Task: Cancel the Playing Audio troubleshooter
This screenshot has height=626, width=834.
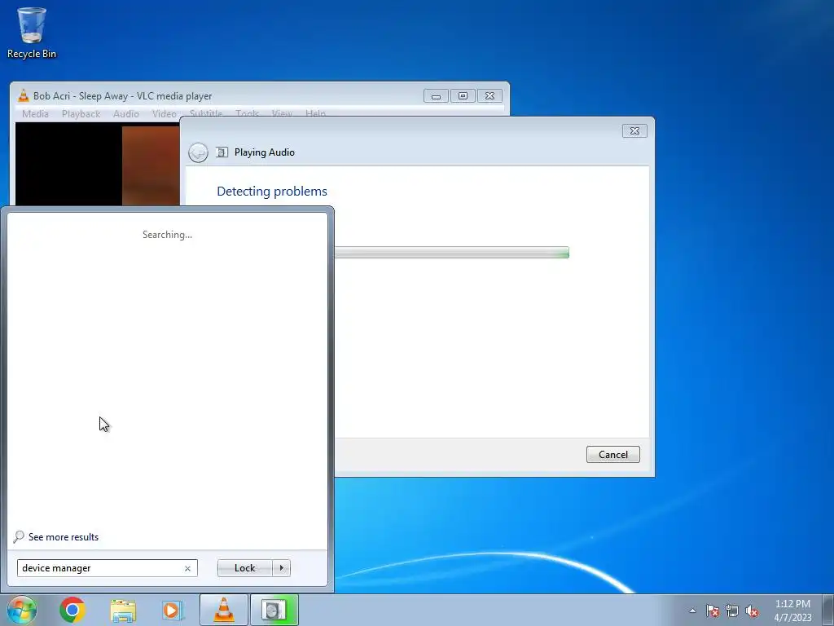Action: [x=612, y=455]
